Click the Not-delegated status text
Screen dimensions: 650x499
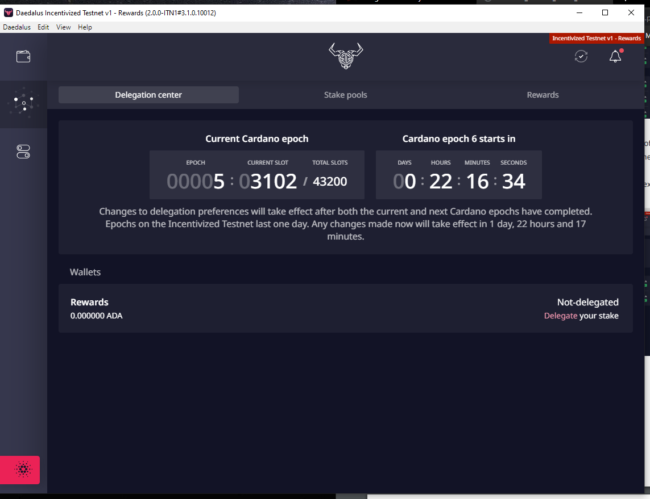pos(588,302)
